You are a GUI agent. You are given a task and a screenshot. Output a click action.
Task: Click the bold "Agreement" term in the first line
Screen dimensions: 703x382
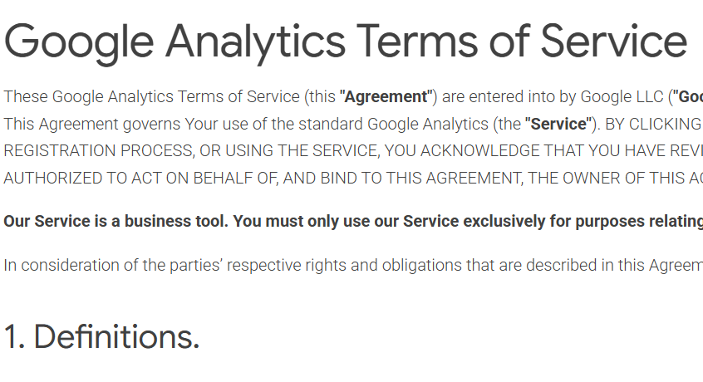386,97
